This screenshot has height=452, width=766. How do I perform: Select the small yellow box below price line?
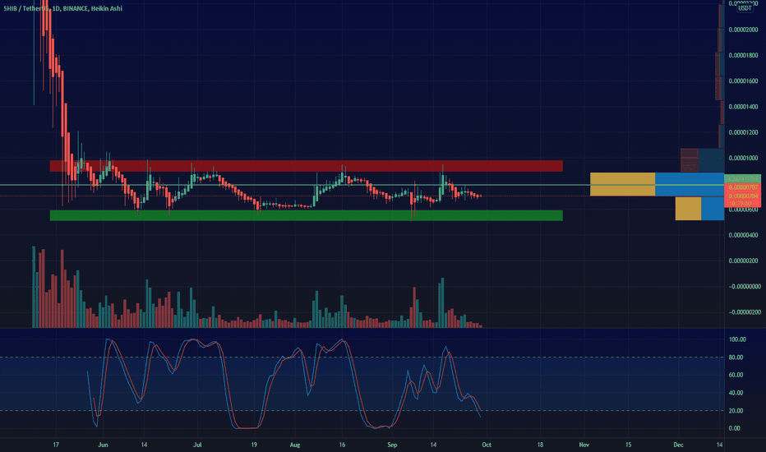coord(688,208)
